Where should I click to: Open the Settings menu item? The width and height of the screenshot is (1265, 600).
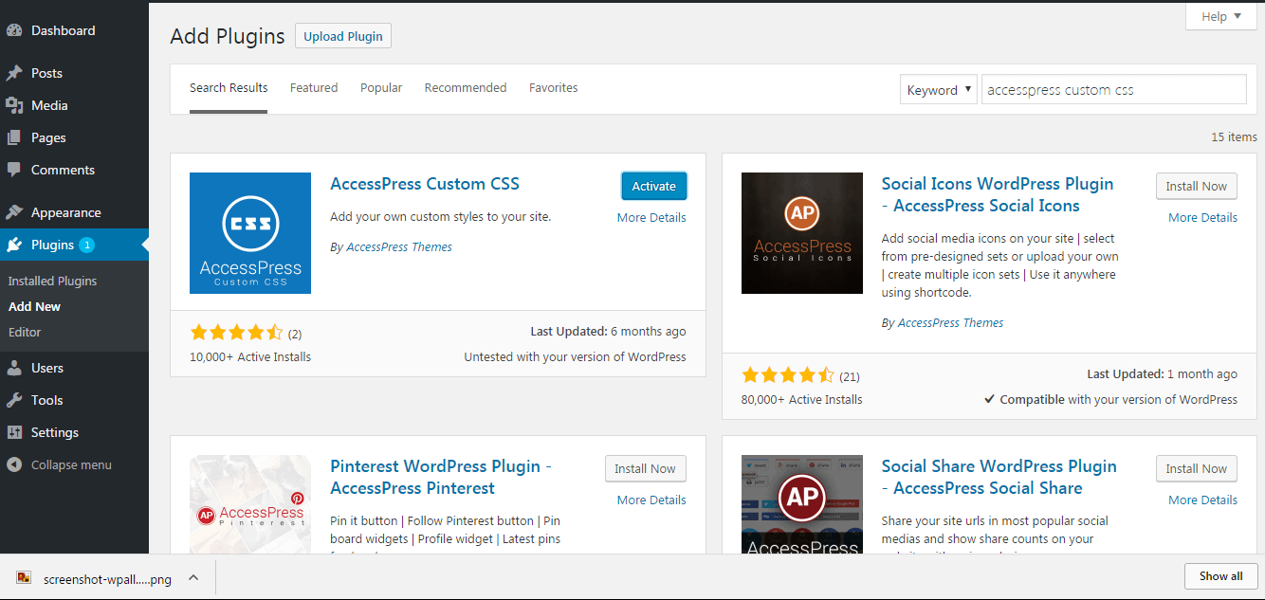(x=74, y=432)
